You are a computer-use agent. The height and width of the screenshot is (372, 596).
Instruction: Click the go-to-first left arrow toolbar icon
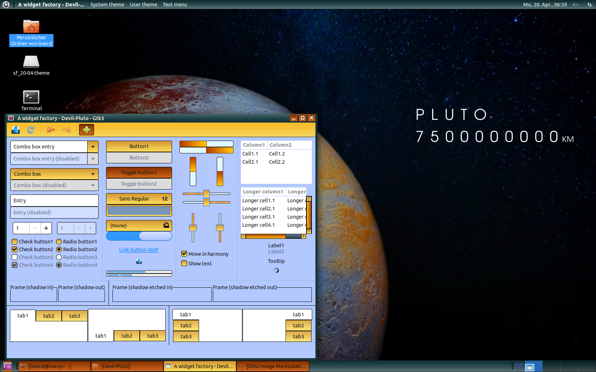point(51,130)
